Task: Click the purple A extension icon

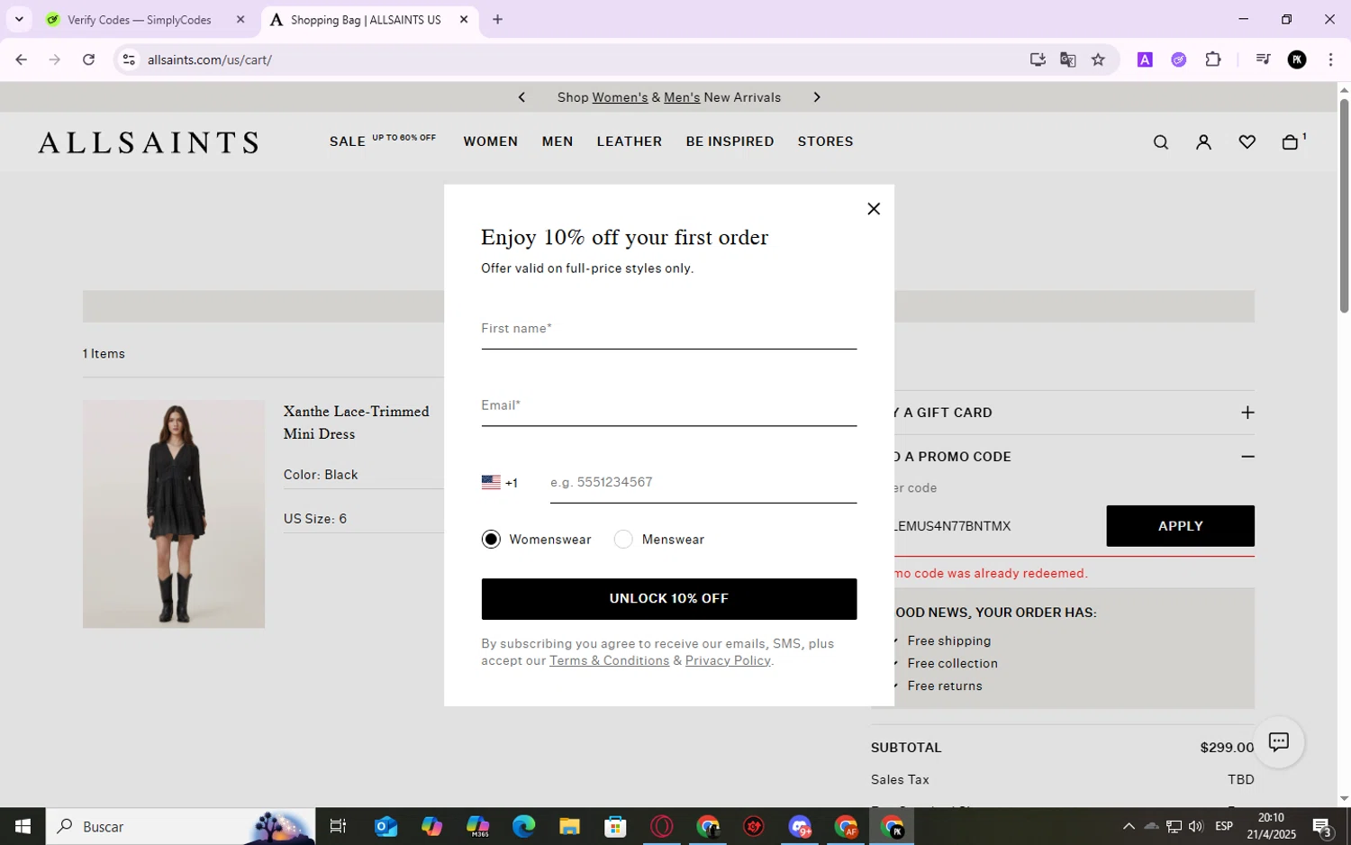Action: [x=1145, y=59]
